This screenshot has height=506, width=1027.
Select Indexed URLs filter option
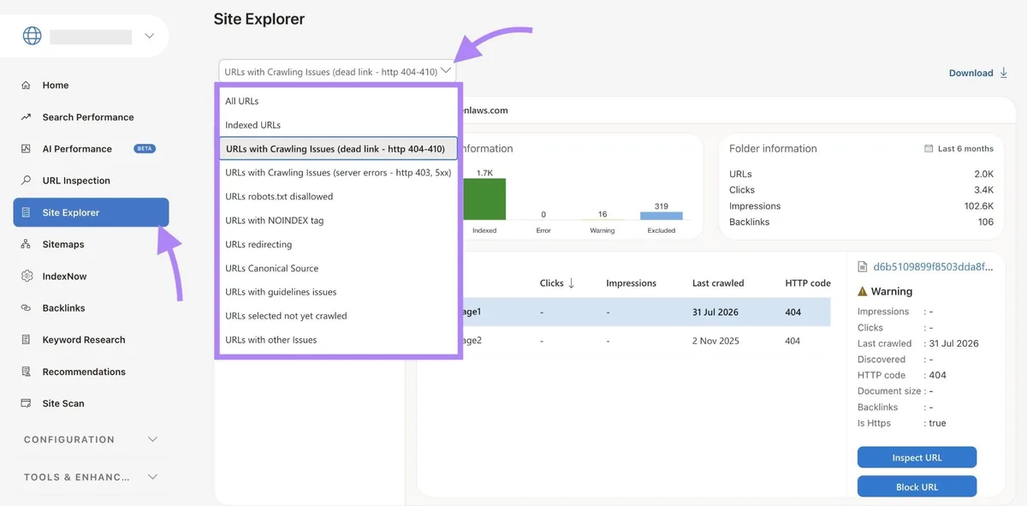pos(338,125)
